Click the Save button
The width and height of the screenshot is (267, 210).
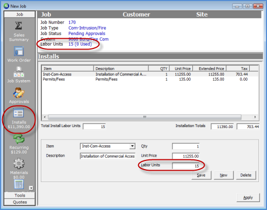tap(201, 175)
